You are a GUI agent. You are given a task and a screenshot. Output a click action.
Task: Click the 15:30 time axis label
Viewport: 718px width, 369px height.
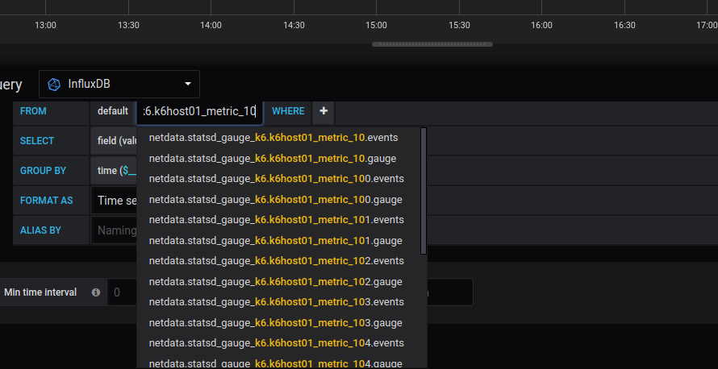[459, 25]
